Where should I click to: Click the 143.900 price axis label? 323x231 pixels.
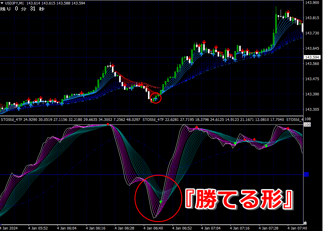[312, 3]
